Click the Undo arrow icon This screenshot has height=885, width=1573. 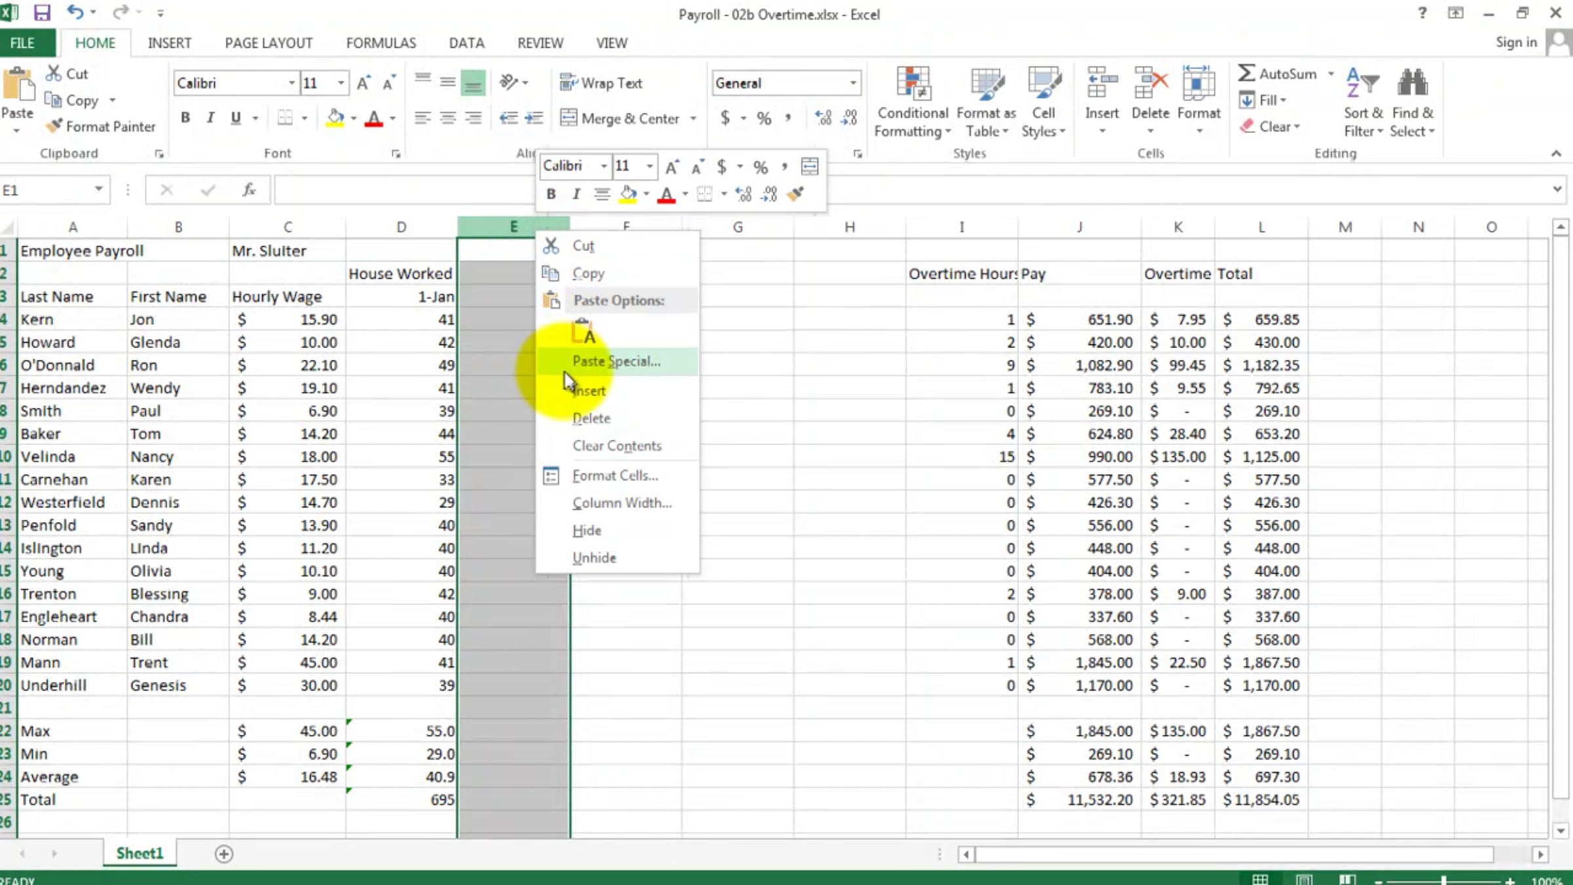[x=75, y=12]
